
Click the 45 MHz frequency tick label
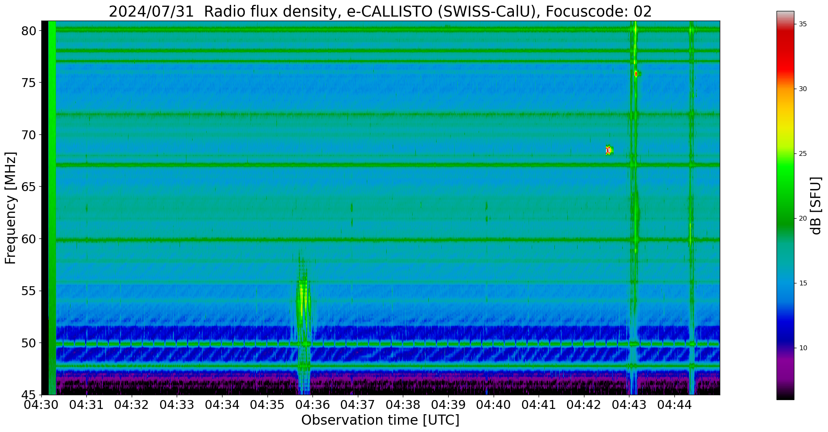(29, 395)
